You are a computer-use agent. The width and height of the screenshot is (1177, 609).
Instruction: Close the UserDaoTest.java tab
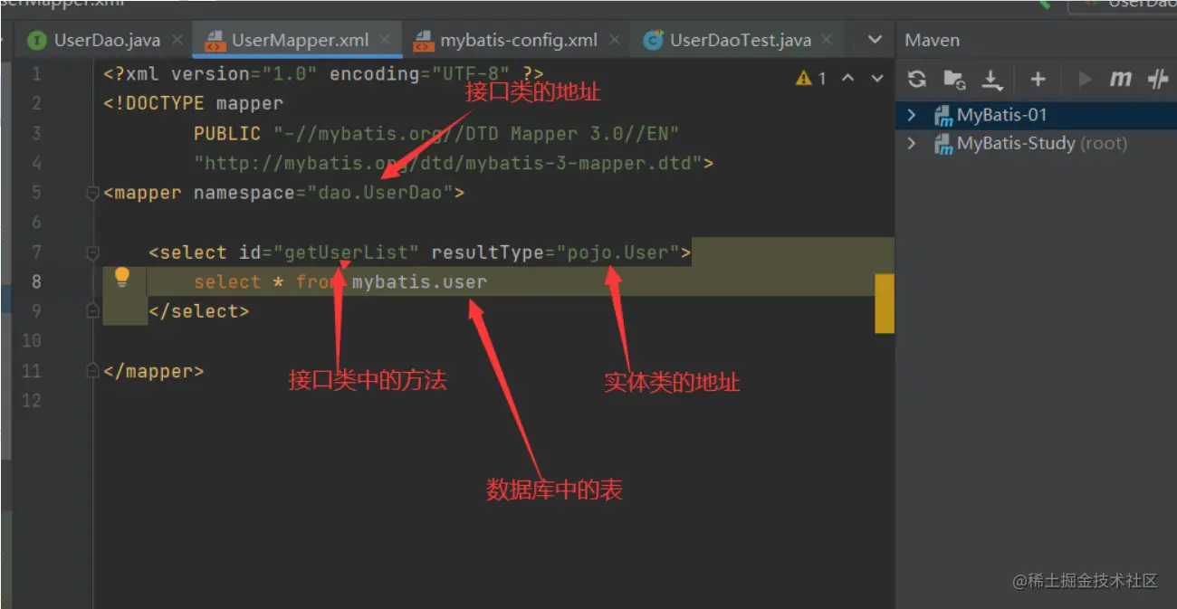[828, 40]
